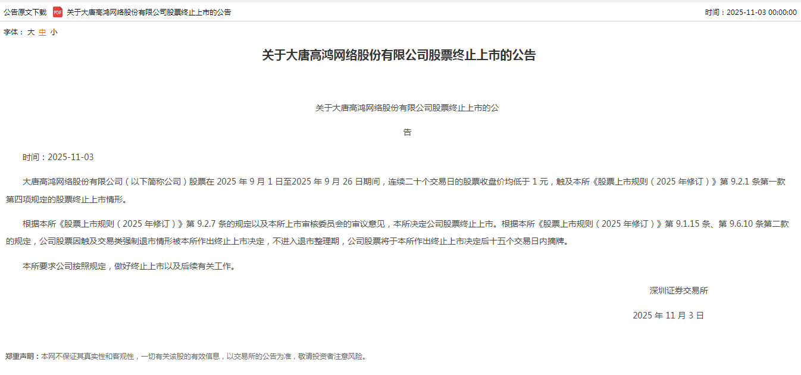Click the centered subtitle line ending with 的公

[407, 108]
